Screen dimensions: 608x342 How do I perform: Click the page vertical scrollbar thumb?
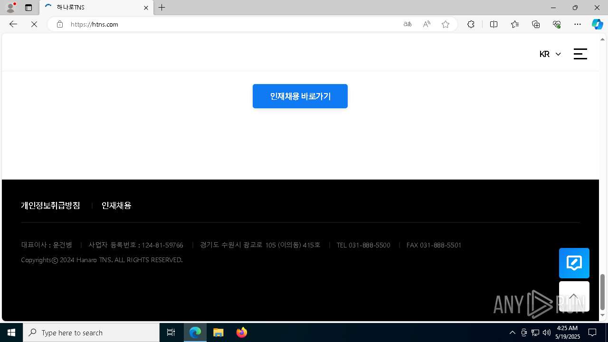pos(603,292)
